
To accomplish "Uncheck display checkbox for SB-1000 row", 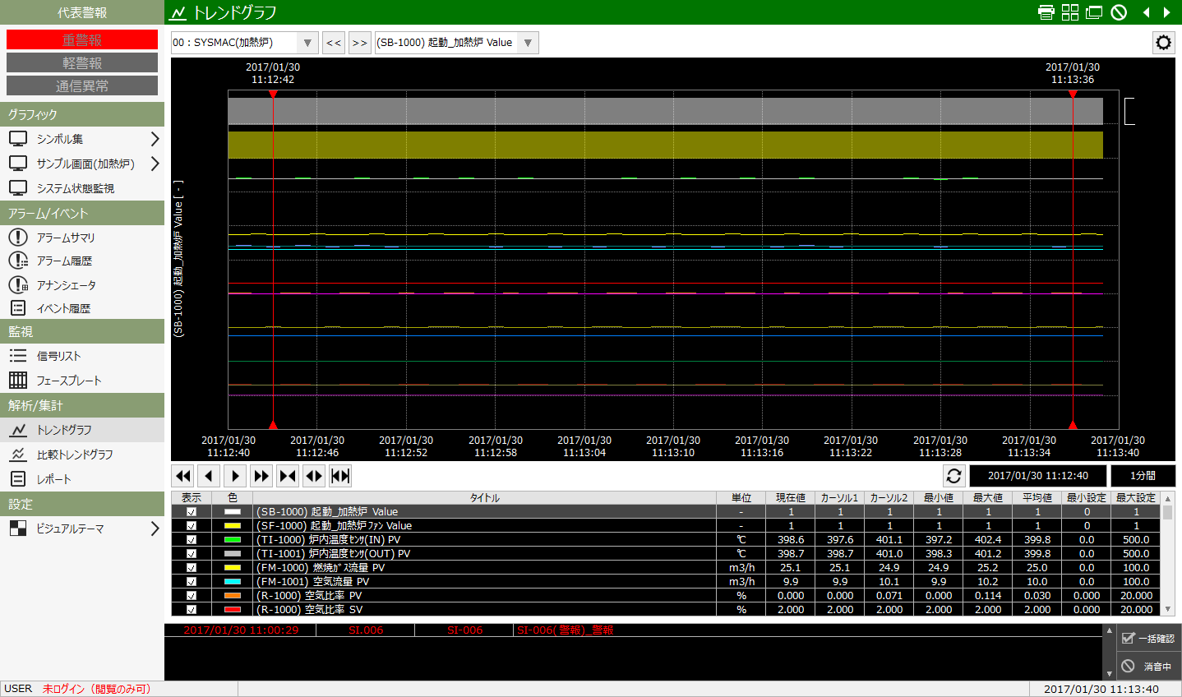I will point(192,512).
